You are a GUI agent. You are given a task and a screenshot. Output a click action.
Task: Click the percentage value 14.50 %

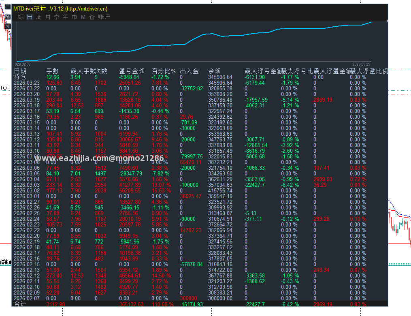click(161, 275)
